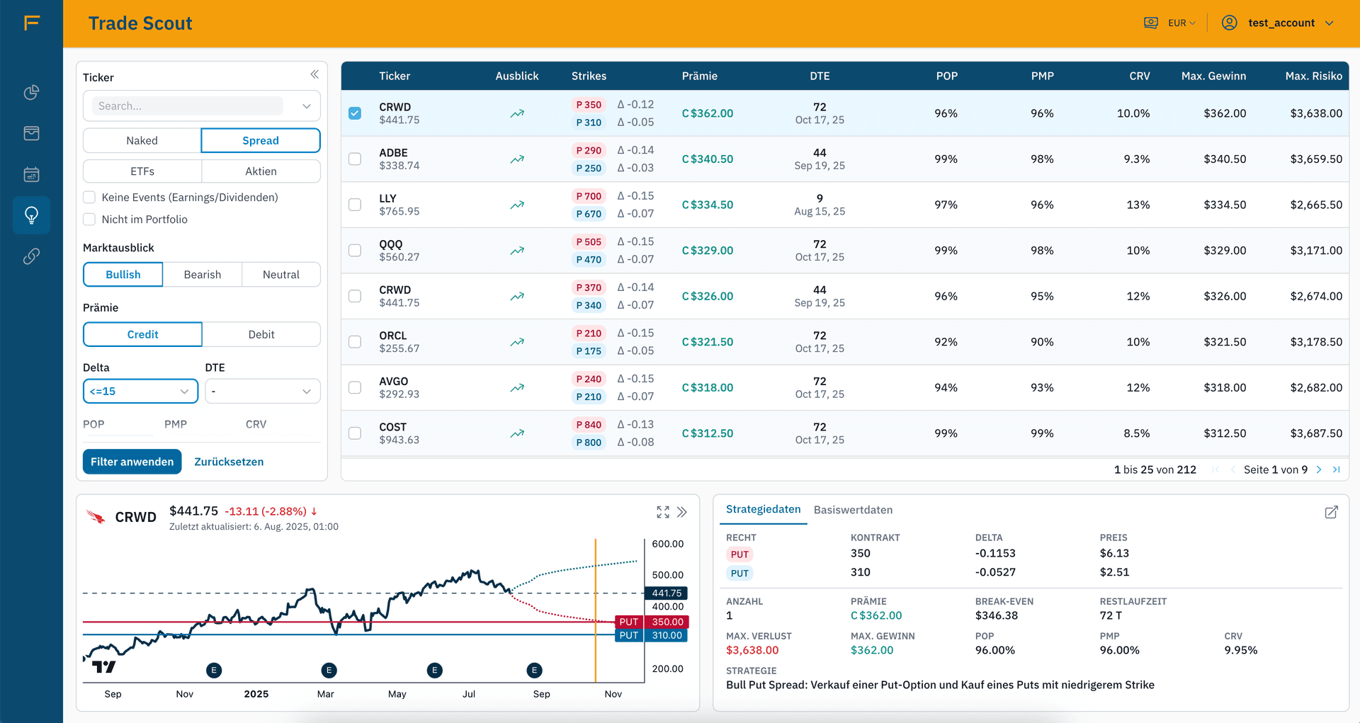Image resolution: width=1360 pixels, height=723 pixels.
Task: Click the earnings marker E near Mar
Action: point(329,670)
